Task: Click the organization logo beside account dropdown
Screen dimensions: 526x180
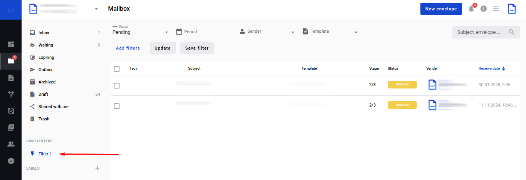Action: coord(34,9)
